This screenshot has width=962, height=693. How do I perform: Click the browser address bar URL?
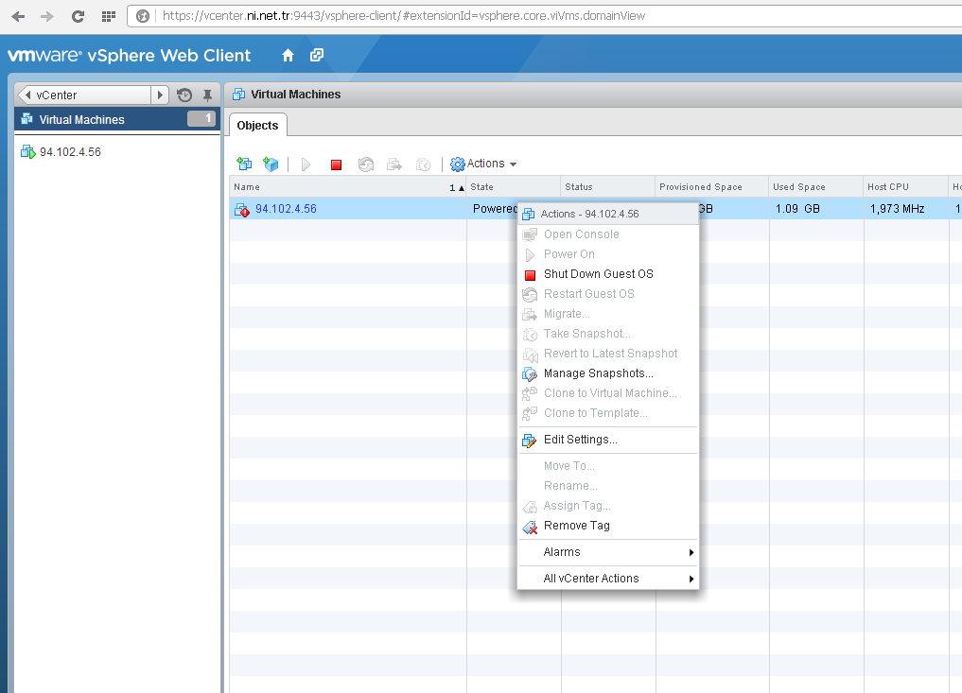404,16
